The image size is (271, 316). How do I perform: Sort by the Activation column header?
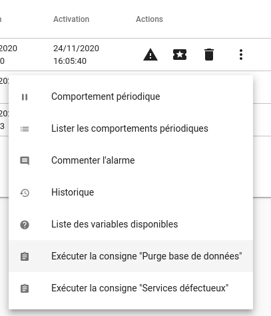tap(71, 19)
